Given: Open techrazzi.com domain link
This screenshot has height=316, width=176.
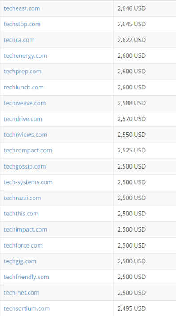Looking at the screenshot, I should [x=22, y=198].
